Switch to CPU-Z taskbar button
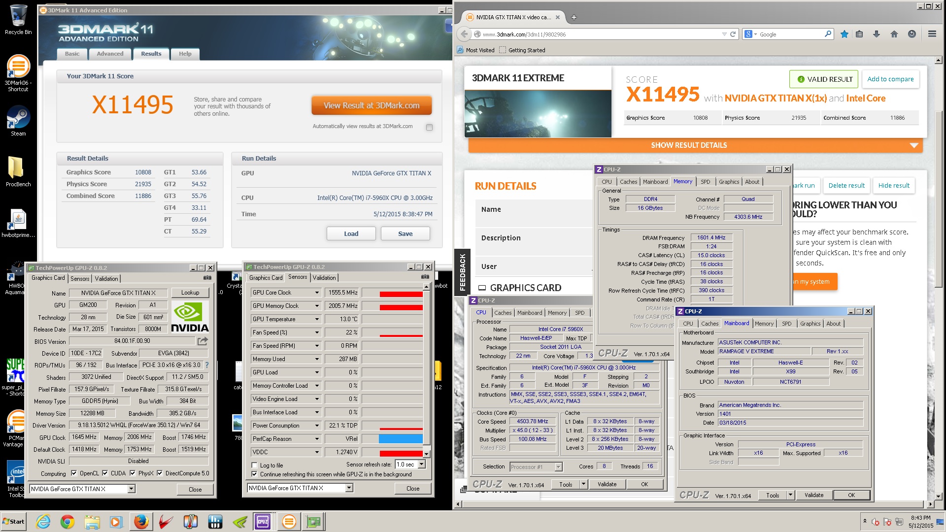This screenshot has width=946, height=532. [263, 522]
